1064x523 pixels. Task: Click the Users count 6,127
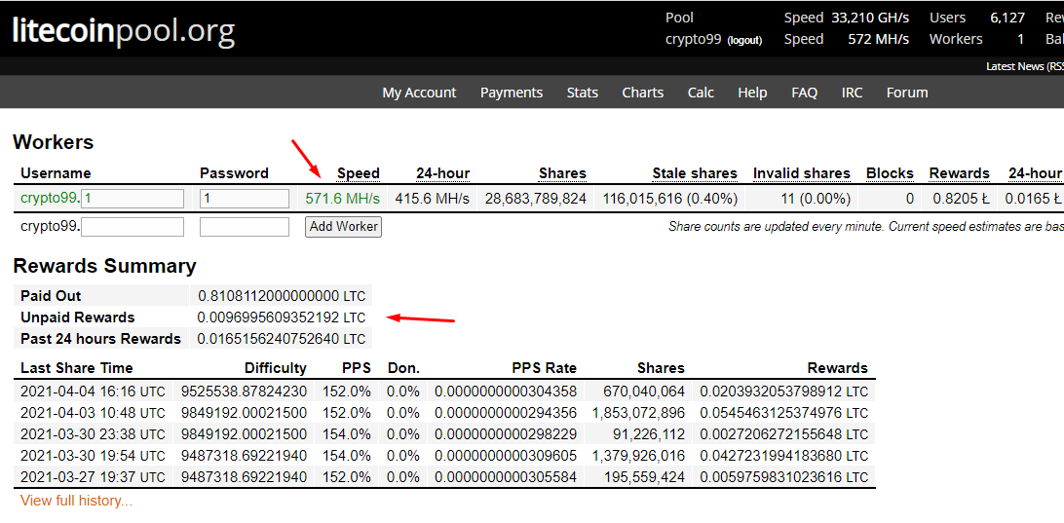(x=1007, y=18)
